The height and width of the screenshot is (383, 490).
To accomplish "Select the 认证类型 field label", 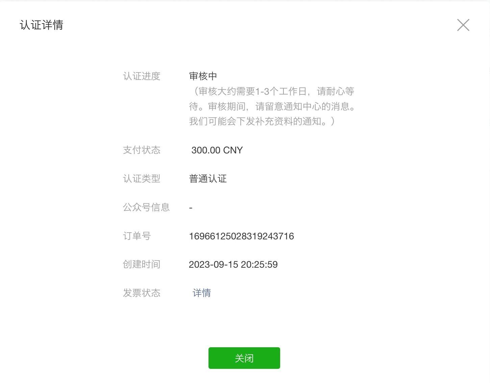I will [142, 179].
